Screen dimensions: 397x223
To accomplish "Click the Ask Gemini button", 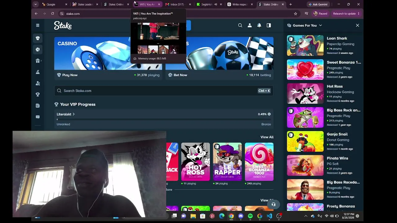I will (318, 4).
